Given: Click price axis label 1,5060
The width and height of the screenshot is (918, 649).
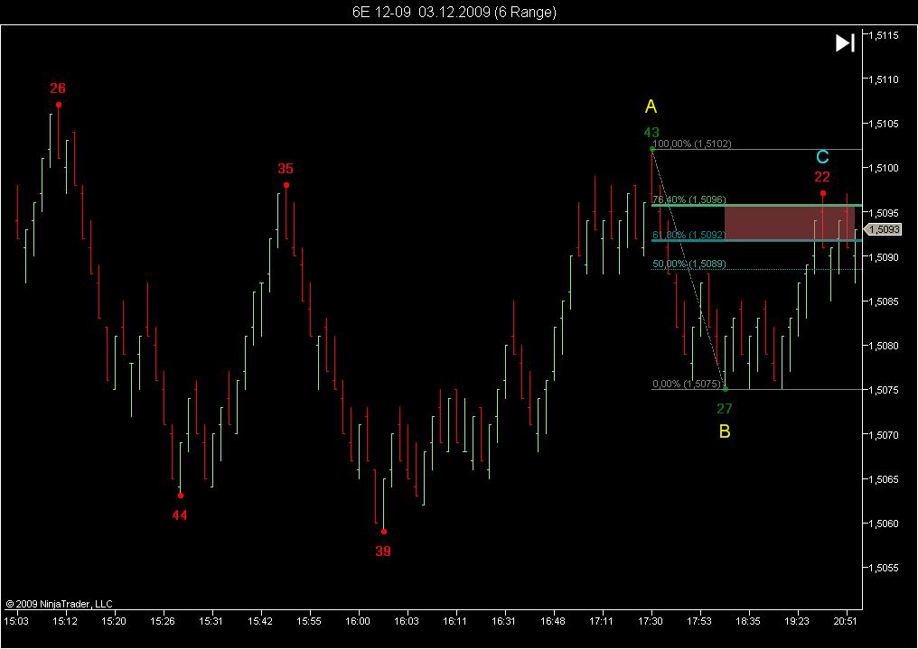Looking at the screenshot, I should click(884, 524).
